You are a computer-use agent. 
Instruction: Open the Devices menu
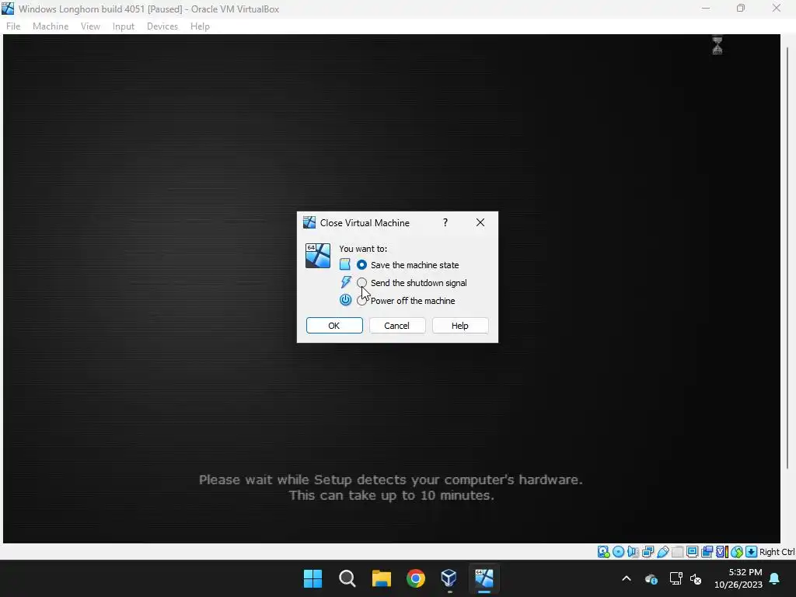click(x=162, y=26)
